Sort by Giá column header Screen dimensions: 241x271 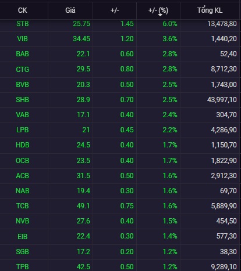70,10
